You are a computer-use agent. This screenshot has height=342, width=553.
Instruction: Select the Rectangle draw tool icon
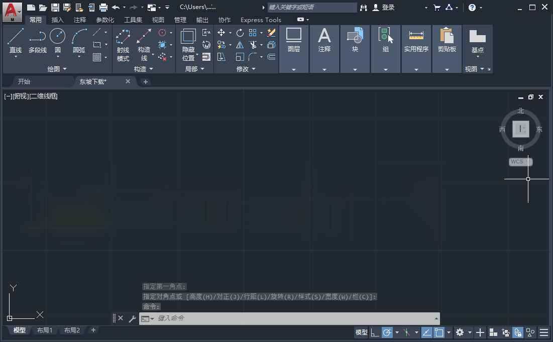(x=97, y=45)
